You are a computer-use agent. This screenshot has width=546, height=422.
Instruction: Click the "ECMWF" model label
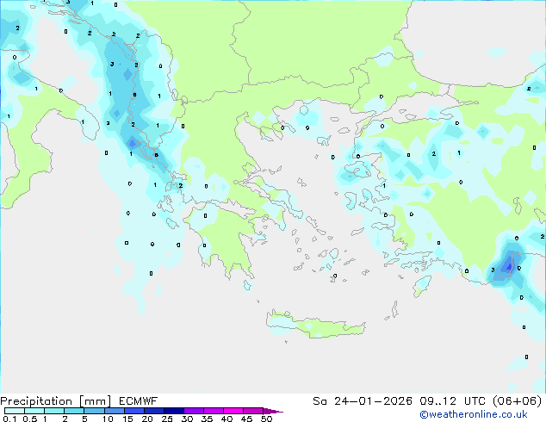139,401
